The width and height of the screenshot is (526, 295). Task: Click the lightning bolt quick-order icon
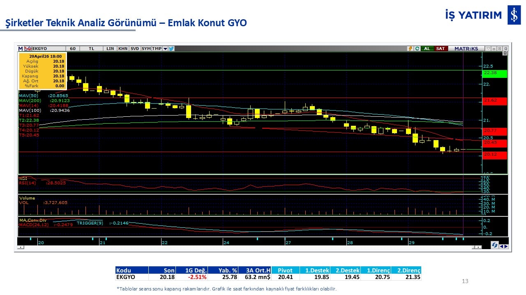(x=410, y=48)
